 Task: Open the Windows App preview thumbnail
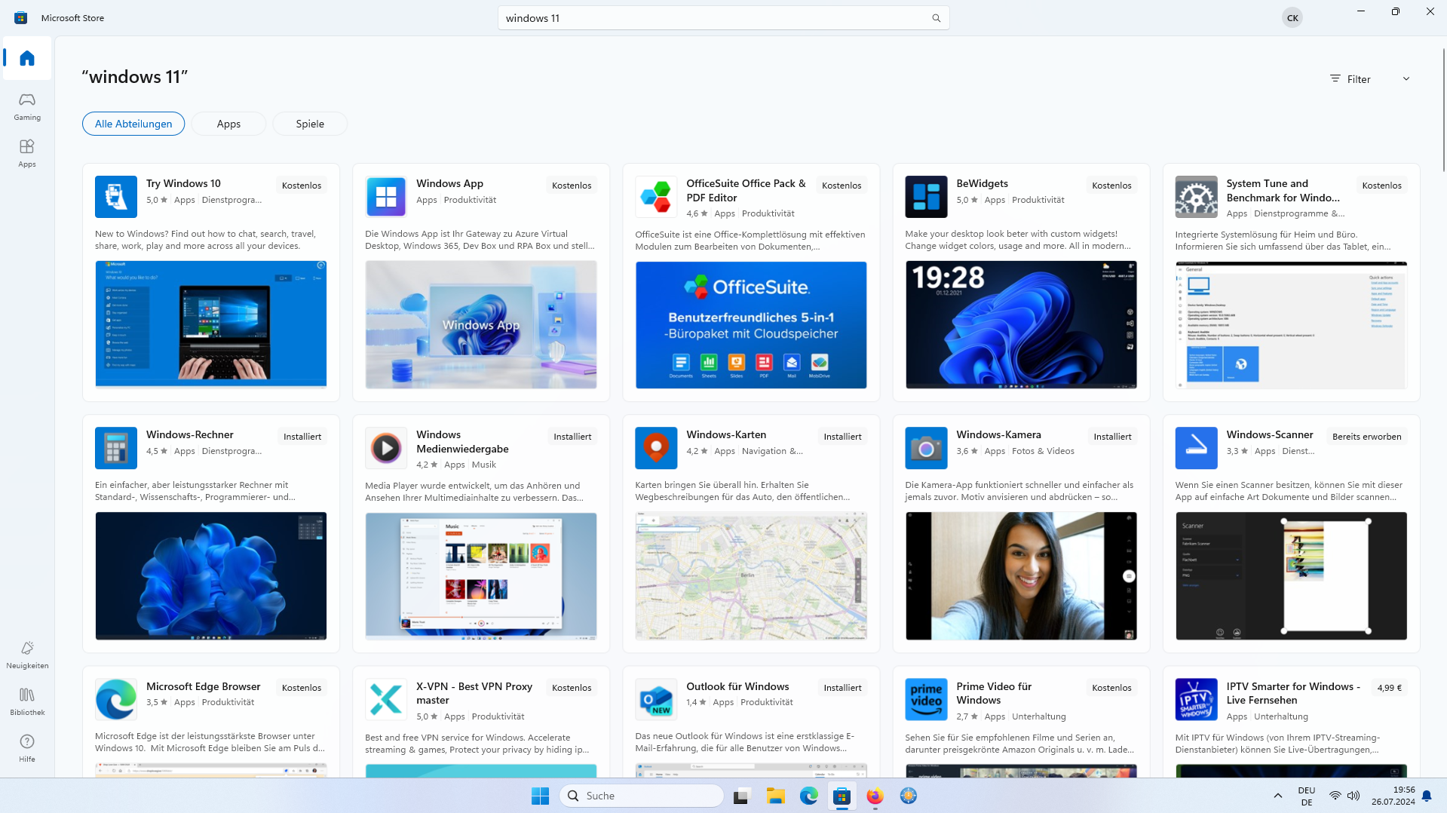481,325
